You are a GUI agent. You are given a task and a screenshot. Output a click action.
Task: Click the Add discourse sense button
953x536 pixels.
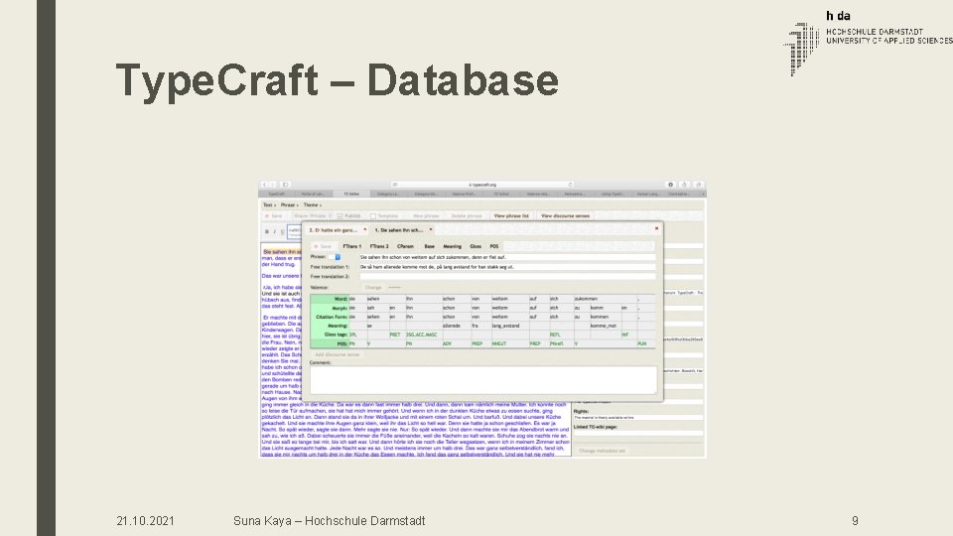[338, 354]
